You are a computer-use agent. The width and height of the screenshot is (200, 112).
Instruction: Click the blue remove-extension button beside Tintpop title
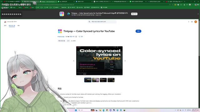138,31
